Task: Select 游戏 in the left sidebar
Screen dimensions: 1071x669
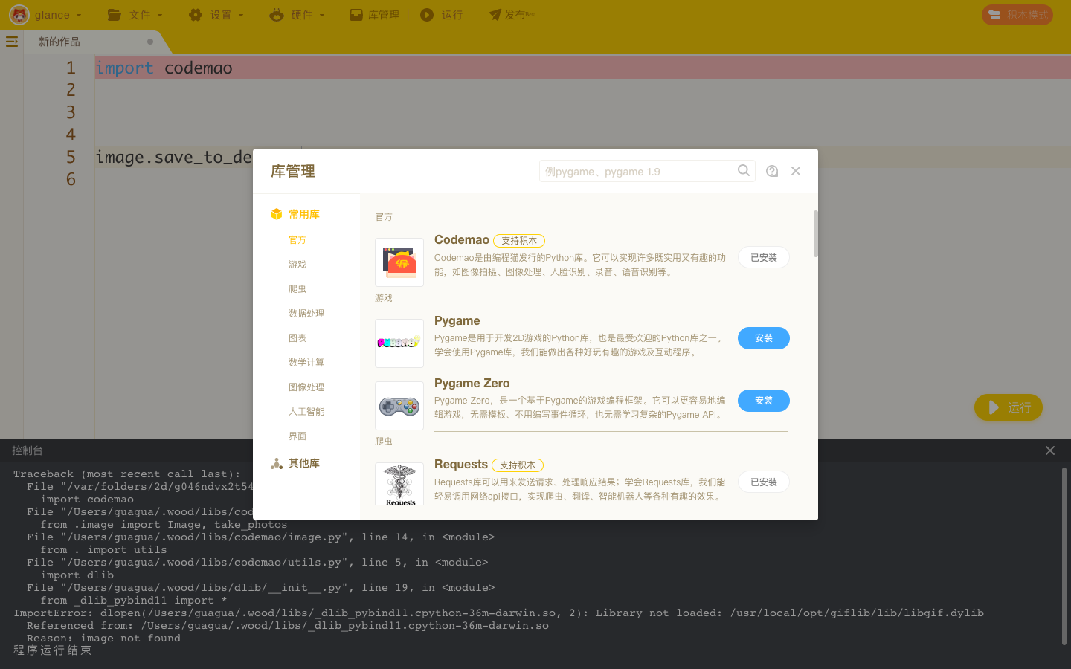Action: point(297,265)
